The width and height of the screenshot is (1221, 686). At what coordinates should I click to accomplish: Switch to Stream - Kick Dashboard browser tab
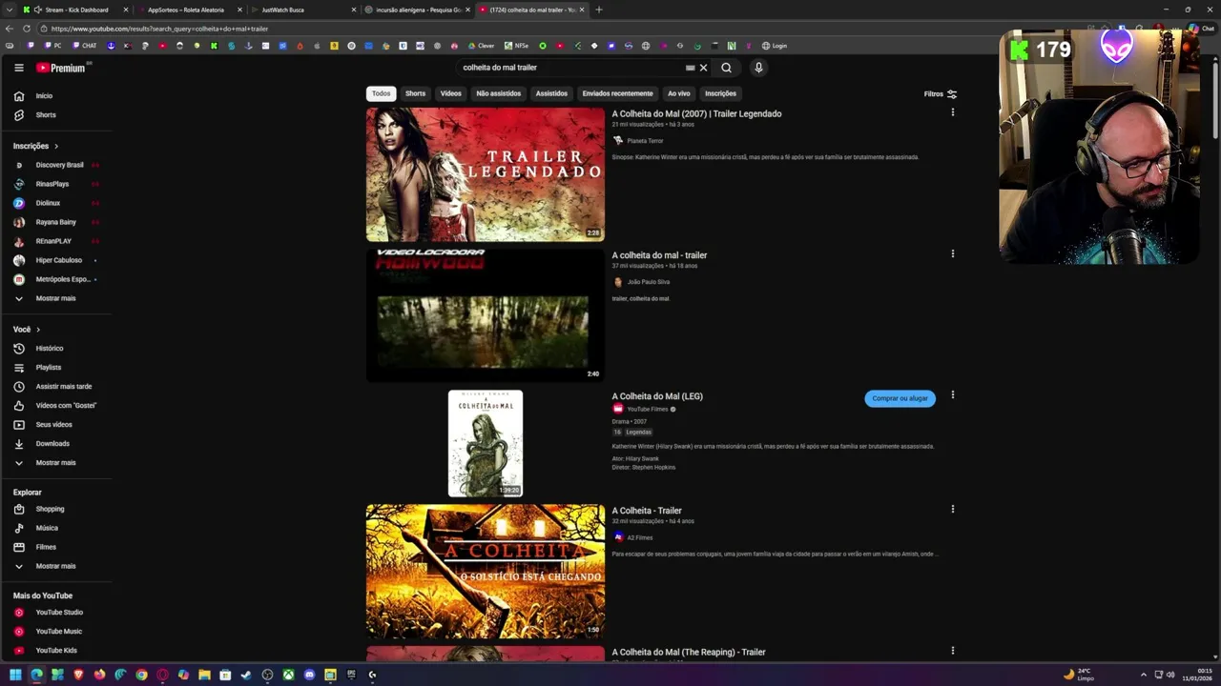(76, 10)
